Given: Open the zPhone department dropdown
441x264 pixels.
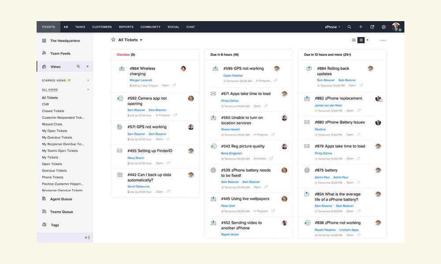Looking at the screenshot, I should pos(333,27).
